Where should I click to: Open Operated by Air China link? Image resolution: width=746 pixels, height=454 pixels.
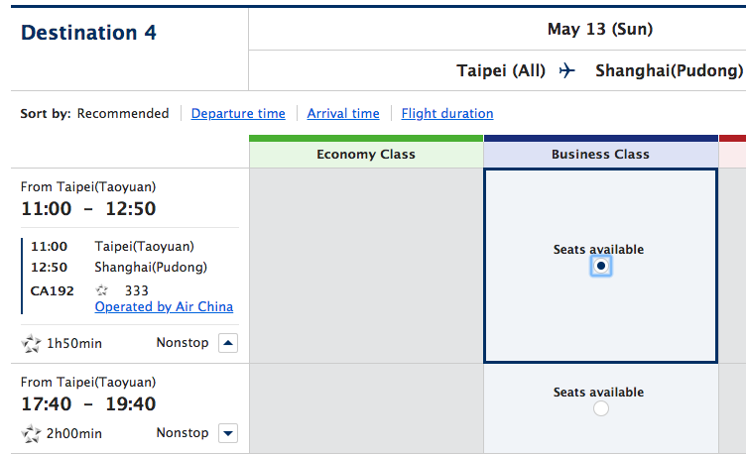click(x=164, y=306)
